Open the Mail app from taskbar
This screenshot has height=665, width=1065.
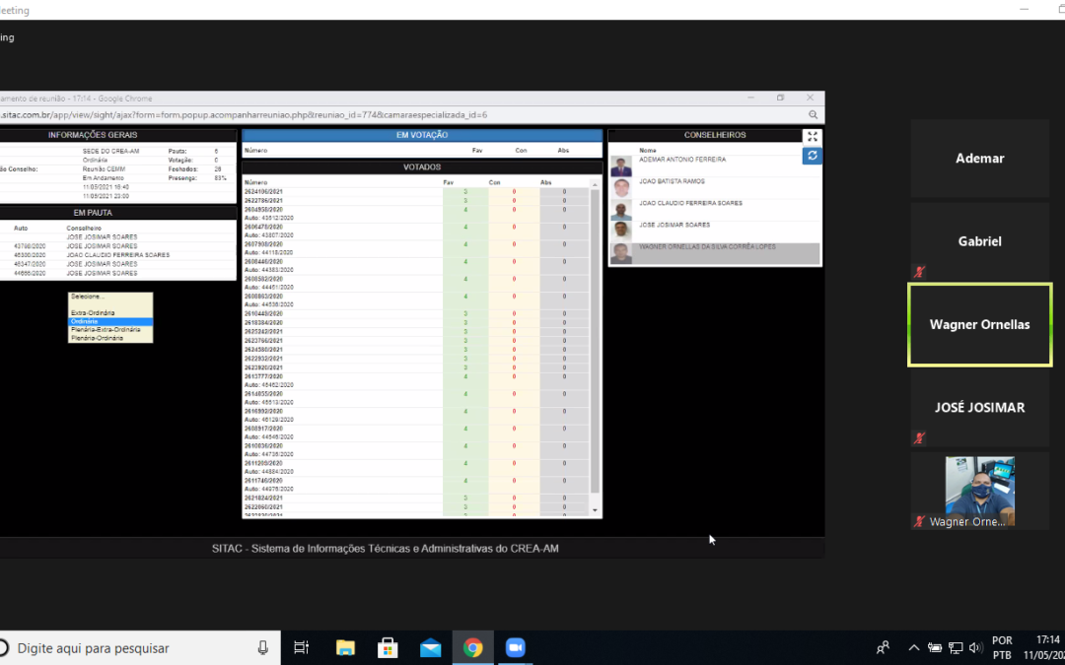point(431,647)
